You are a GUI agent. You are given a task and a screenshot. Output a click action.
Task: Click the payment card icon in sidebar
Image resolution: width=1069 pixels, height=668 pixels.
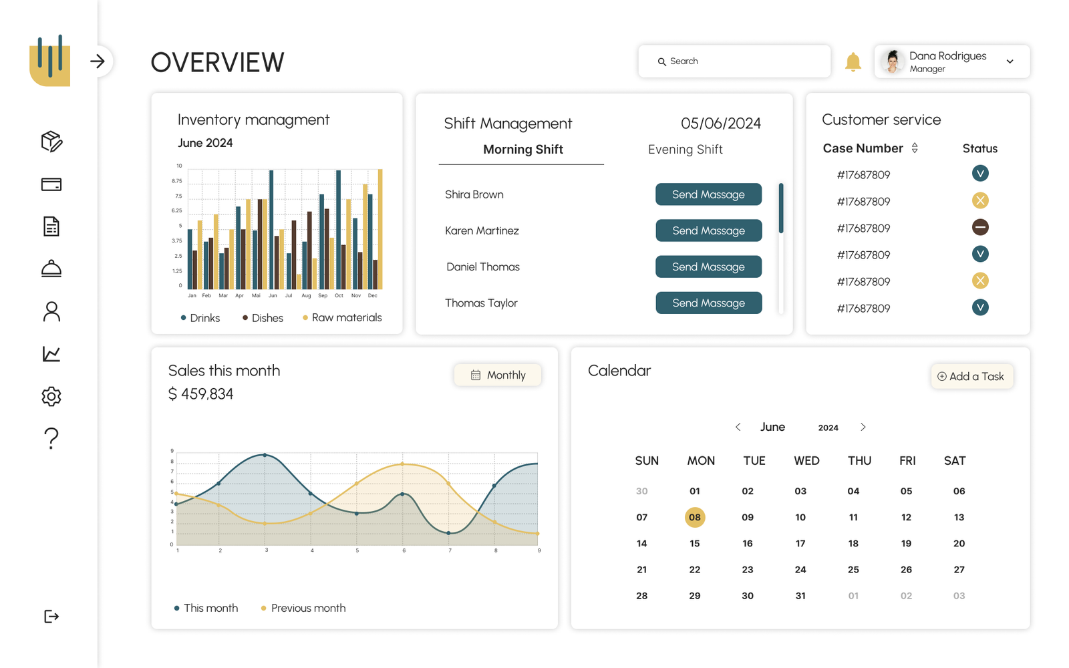(x=51, y=184)
